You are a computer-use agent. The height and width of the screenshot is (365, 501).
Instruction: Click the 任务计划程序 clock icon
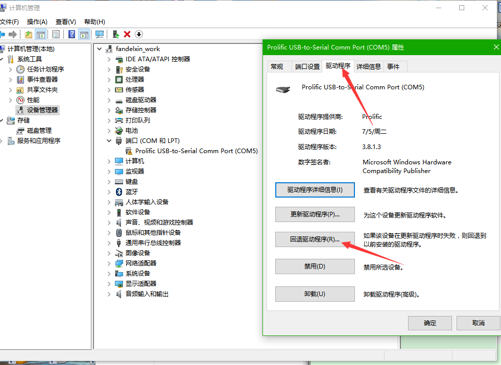click(20, 69)
